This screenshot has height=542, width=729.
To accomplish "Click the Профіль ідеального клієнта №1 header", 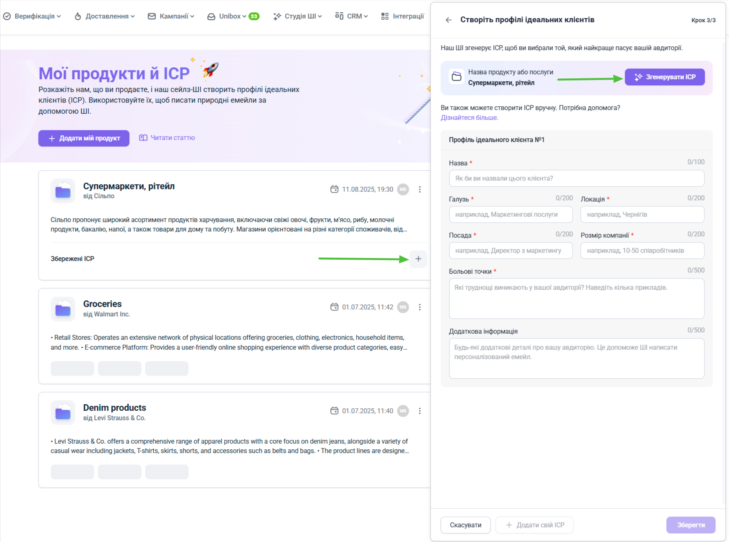I will [x=497, y=140].
